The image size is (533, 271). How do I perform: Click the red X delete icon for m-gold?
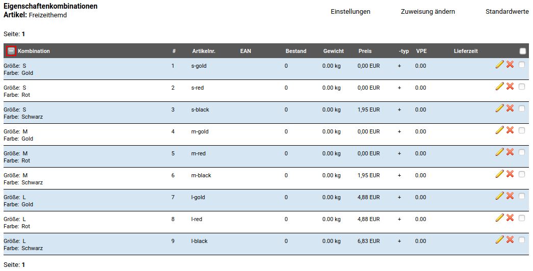510,130
